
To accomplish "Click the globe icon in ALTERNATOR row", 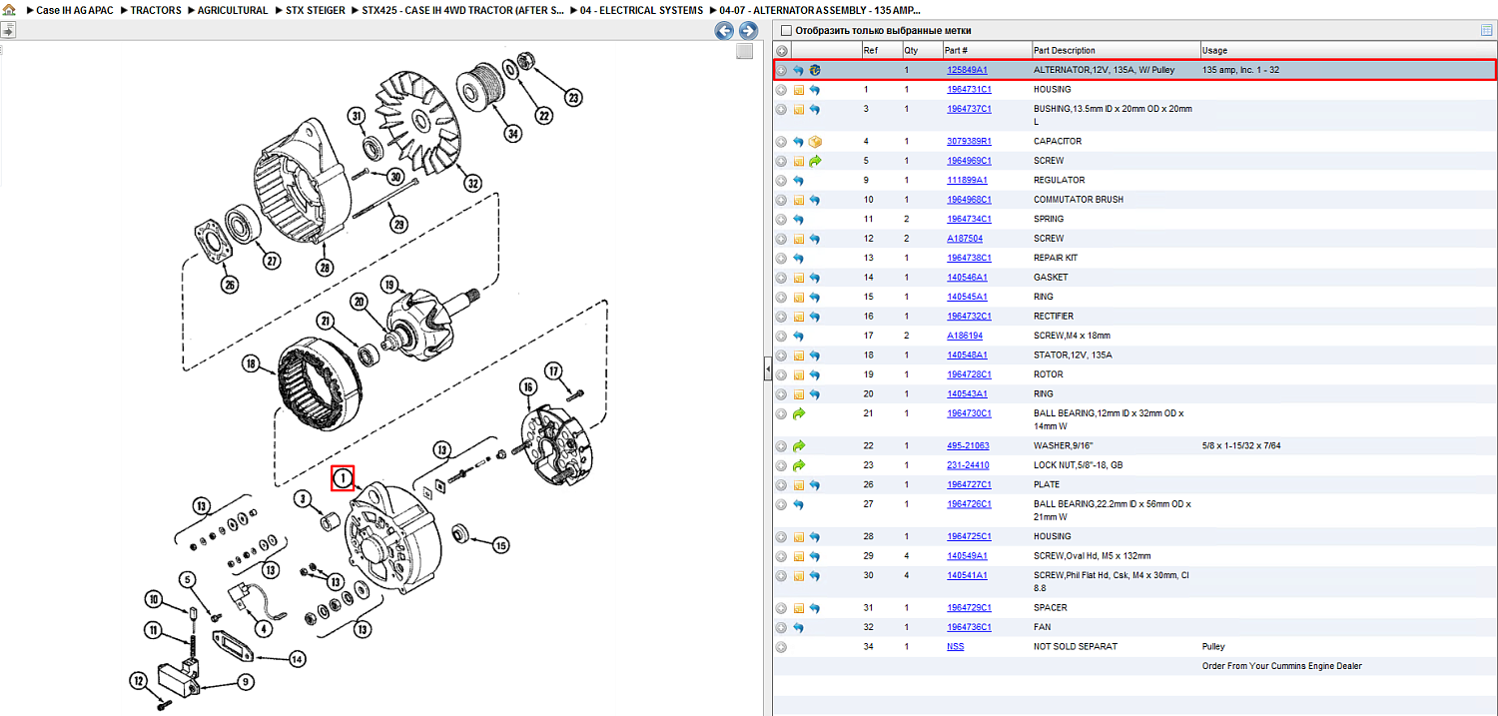I will click(x=815, y=70).
